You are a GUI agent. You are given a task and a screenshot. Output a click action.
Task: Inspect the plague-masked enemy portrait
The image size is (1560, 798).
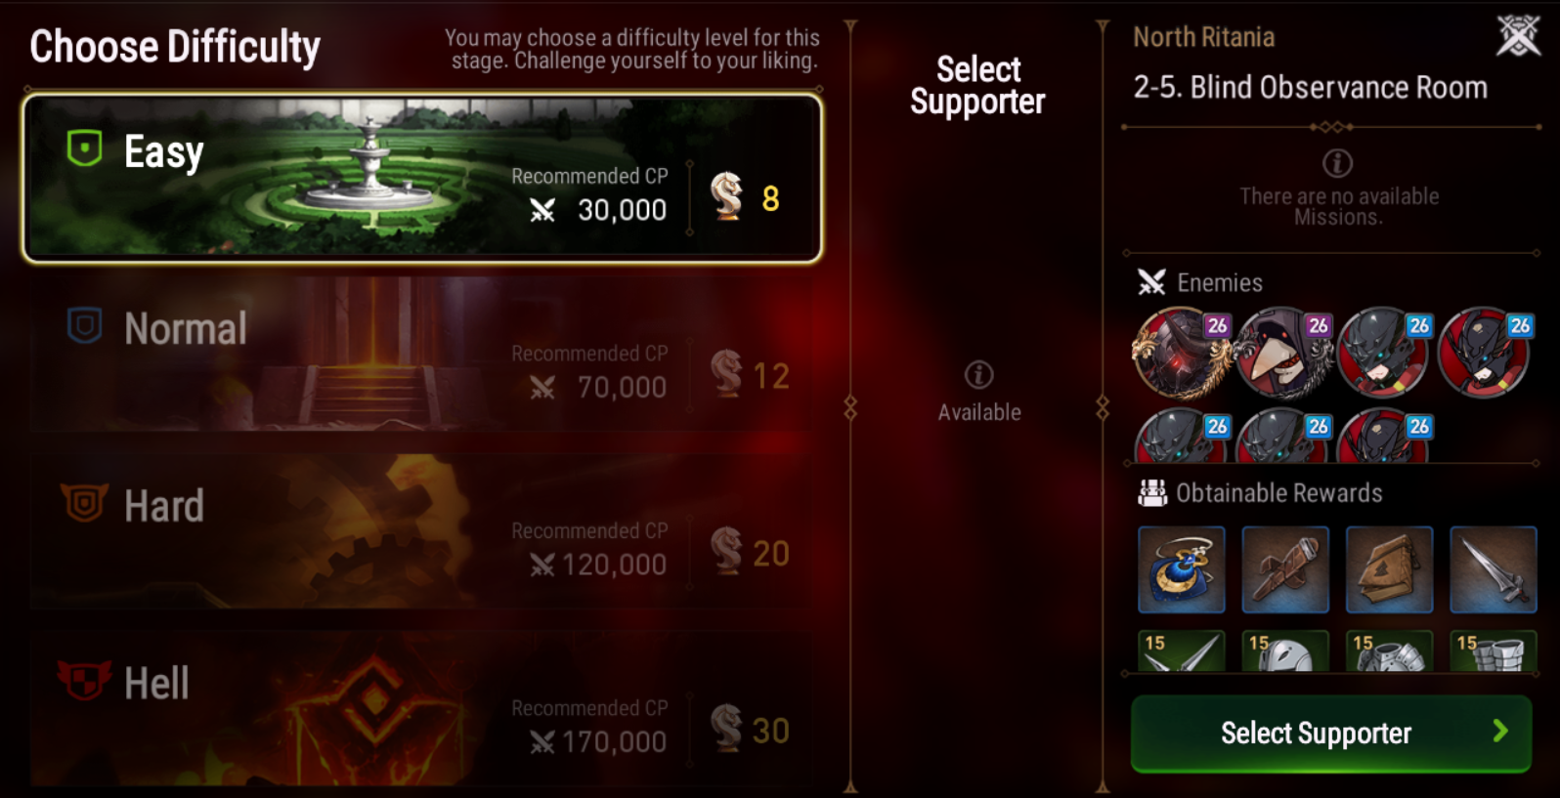[1283, 353]
